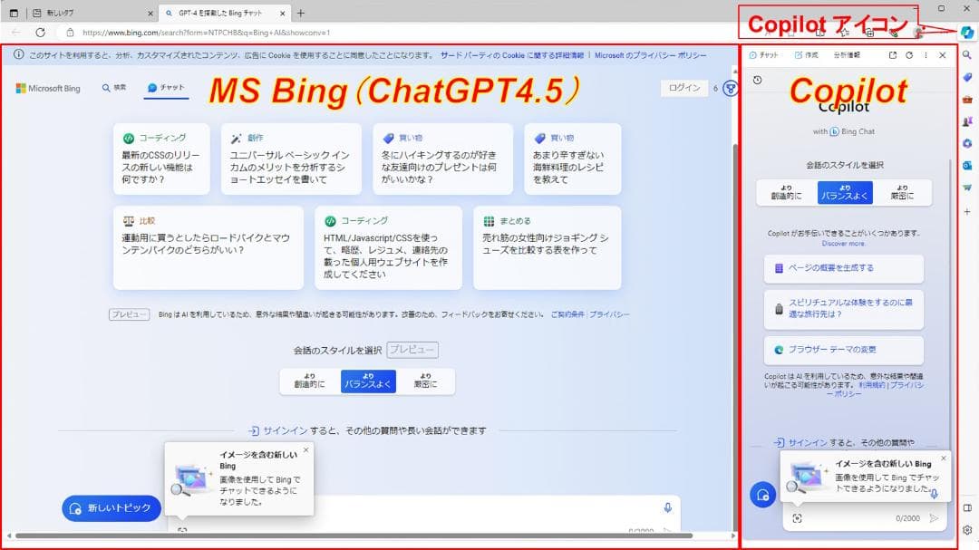Start a 新しいトピック conversation
This screenshot has width=979, height=550.
click(111, 508)
